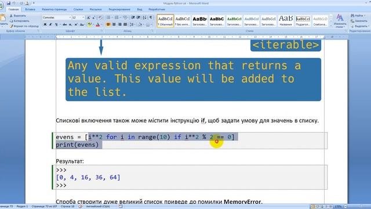Image resolution: width=371 pixels, height=209 pixels.
Task: Open the Рассылки ribbon tab
Action: coord(96,9)
